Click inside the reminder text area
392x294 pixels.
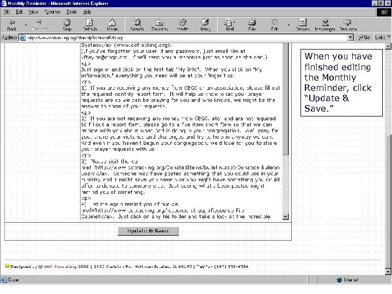(x=181, y=131)
